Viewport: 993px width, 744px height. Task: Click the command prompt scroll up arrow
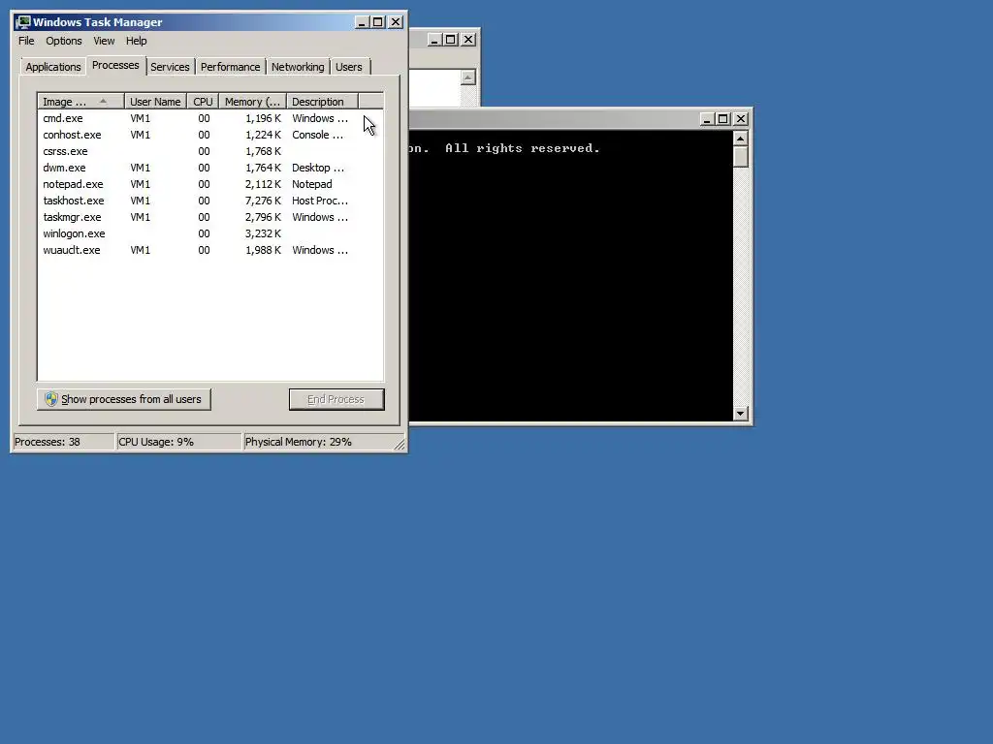click(x=740, y=138)
